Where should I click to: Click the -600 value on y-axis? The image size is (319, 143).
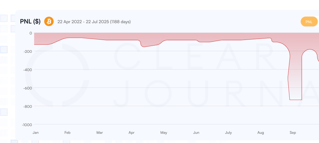[x=27, y=88]
